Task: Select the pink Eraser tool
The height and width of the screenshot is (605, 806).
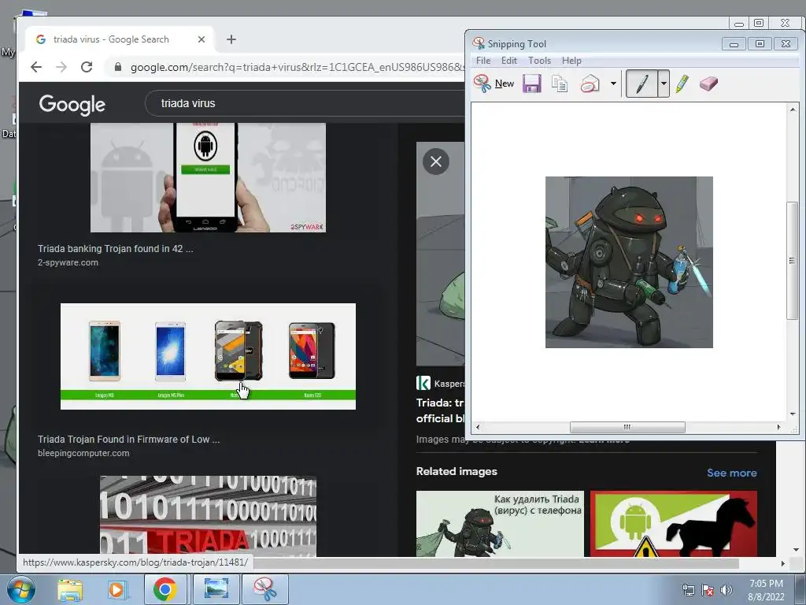Action: click(708, 84)
